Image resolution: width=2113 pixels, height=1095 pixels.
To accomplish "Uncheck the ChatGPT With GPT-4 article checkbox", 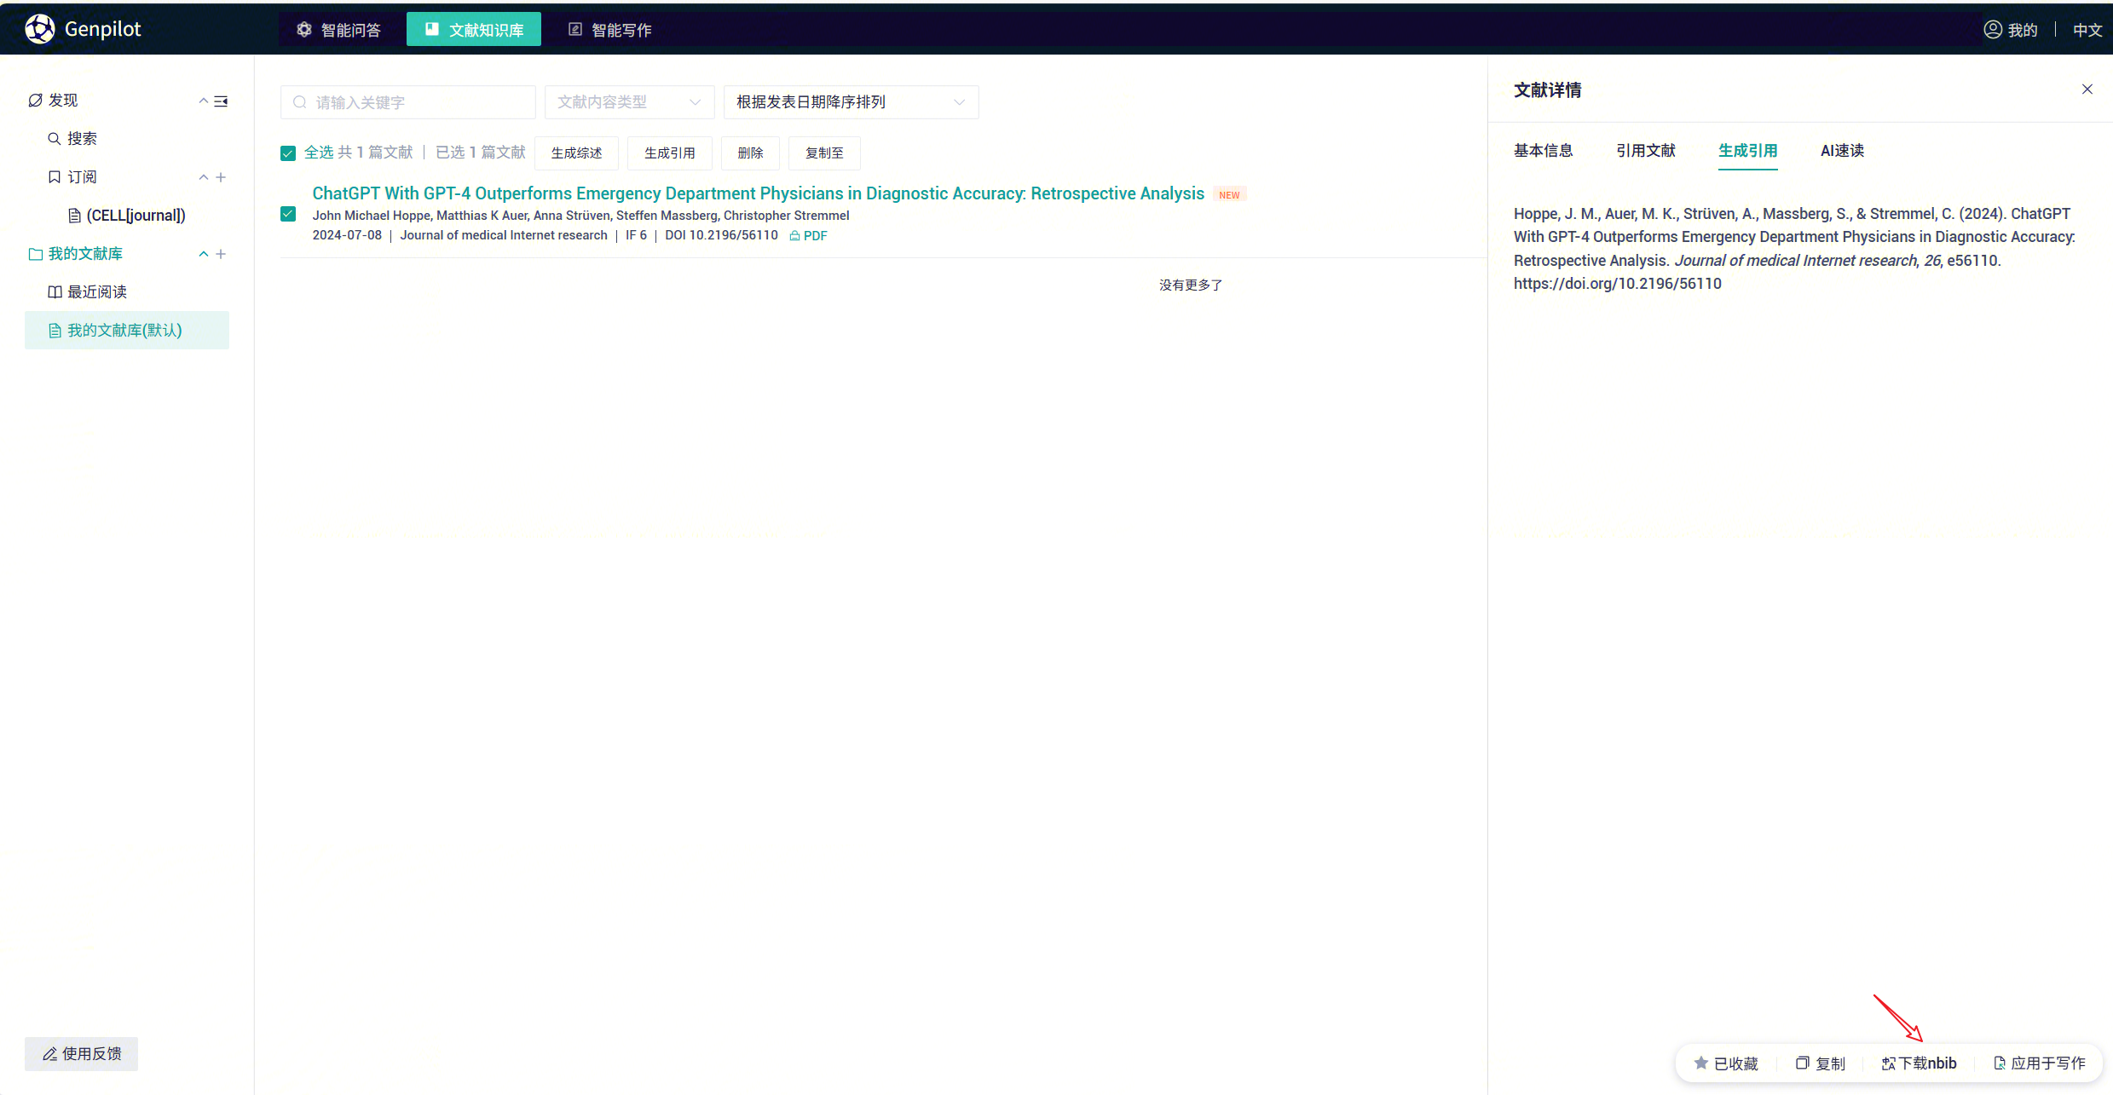I will coord(288,214).
